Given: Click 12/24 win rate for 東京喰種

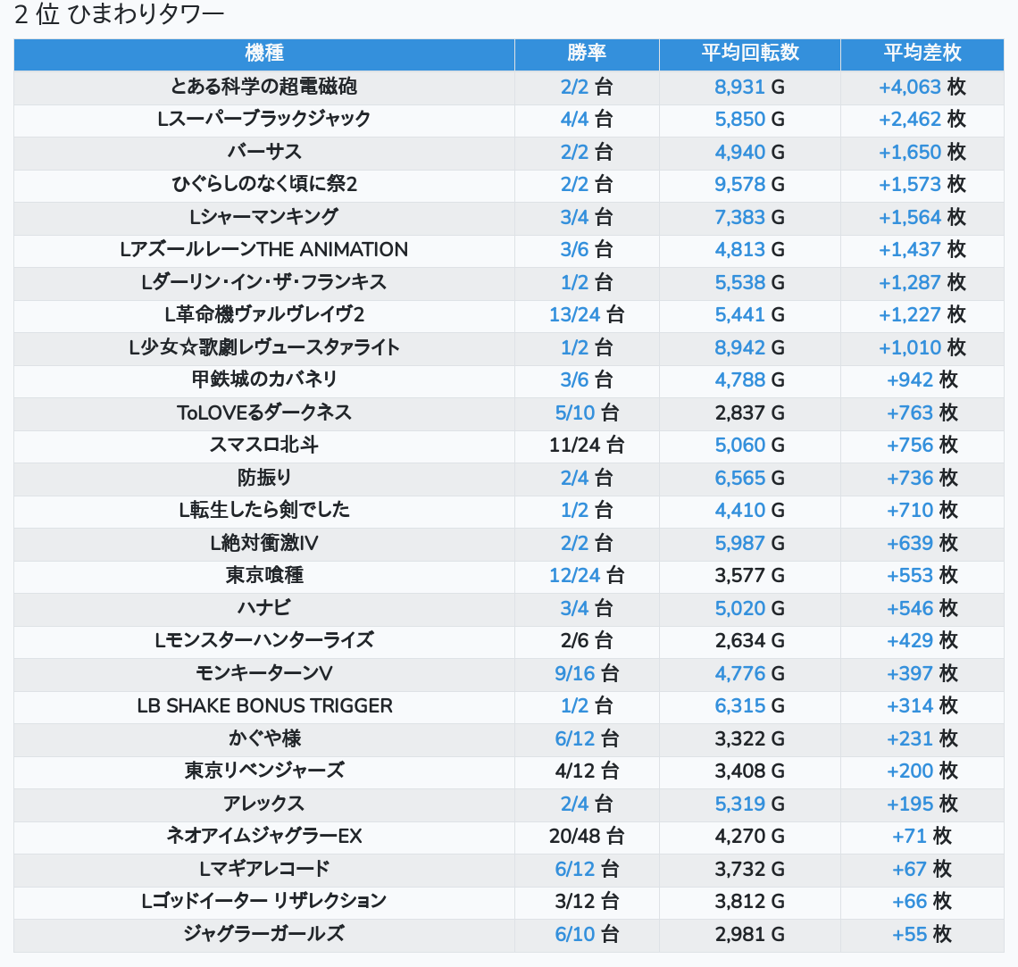Looking at the screenshot, I should coord(575,576).
